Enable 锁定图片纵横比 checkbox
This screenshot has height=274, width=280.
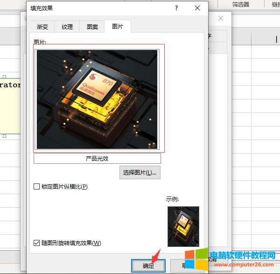point(37,187)
